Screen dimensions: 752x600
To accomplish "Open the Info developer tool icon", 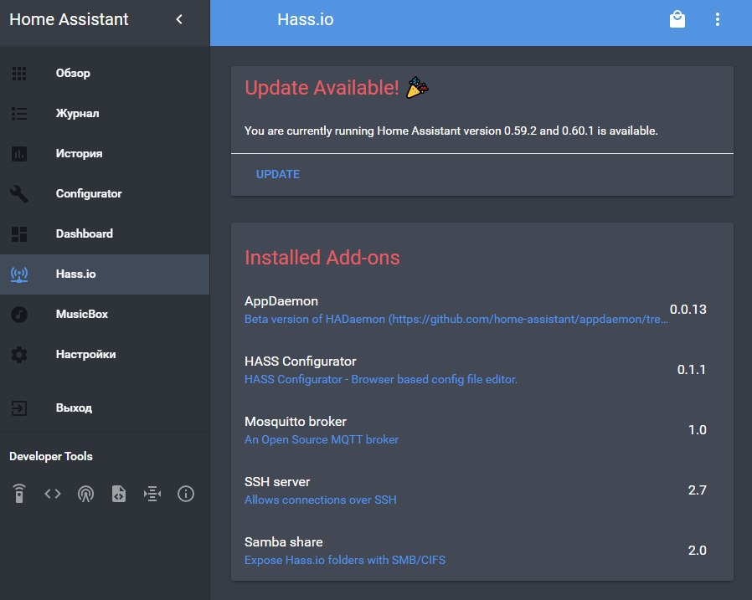I will point(186,494).
